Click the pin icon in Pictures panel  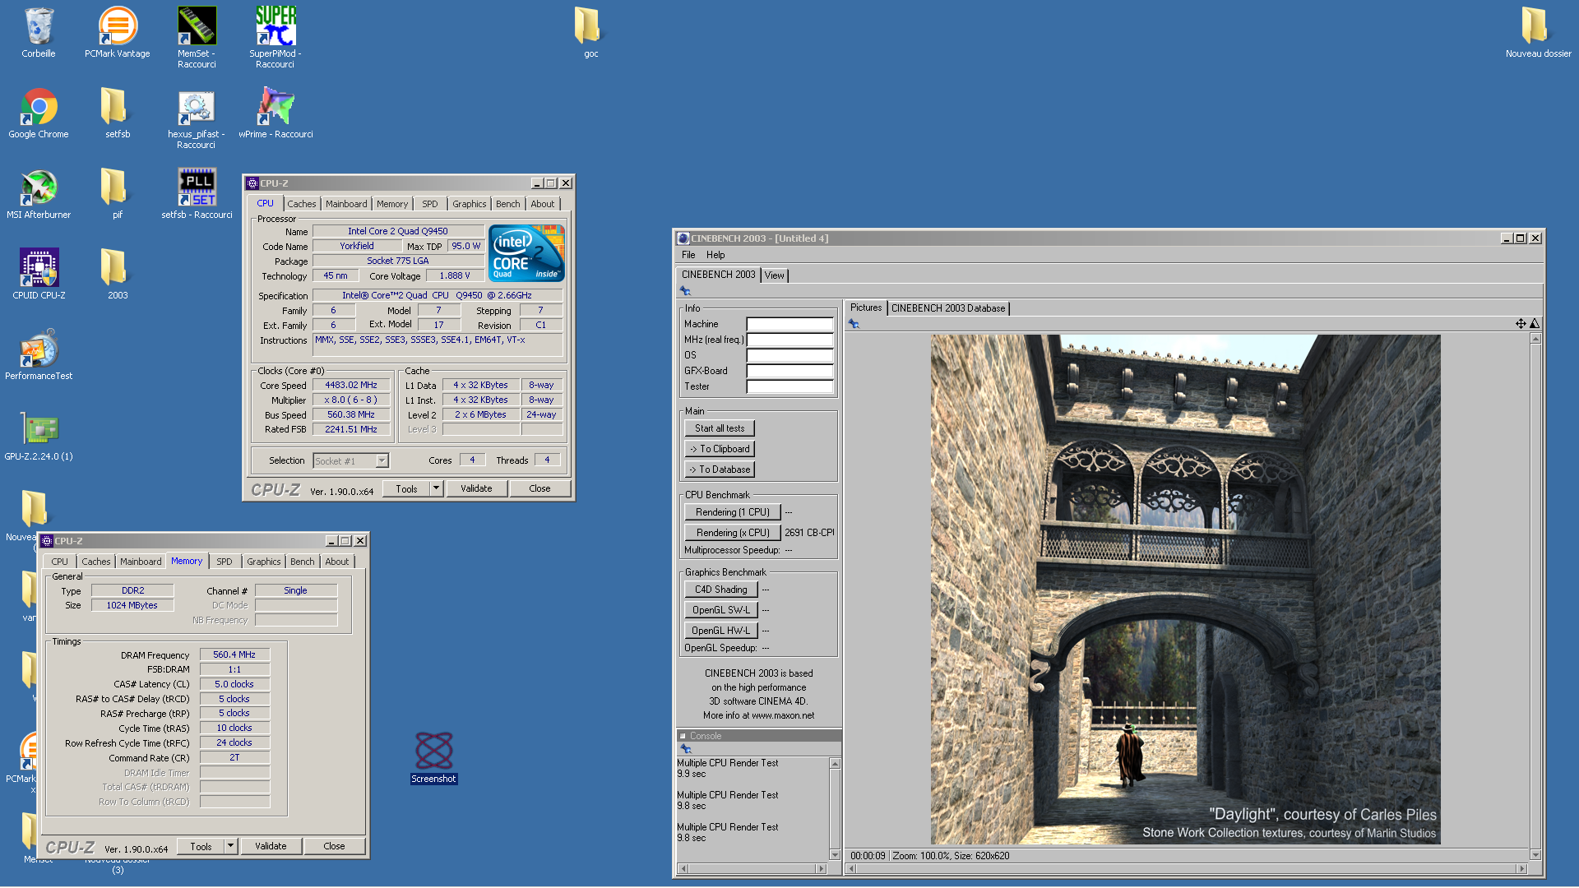(x=854, y=324)
